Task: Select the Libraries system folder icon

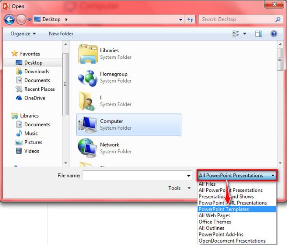Action: pos(88,54)
